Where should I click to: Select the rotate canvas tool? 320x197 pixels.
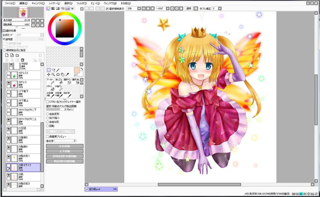point(58,75)
